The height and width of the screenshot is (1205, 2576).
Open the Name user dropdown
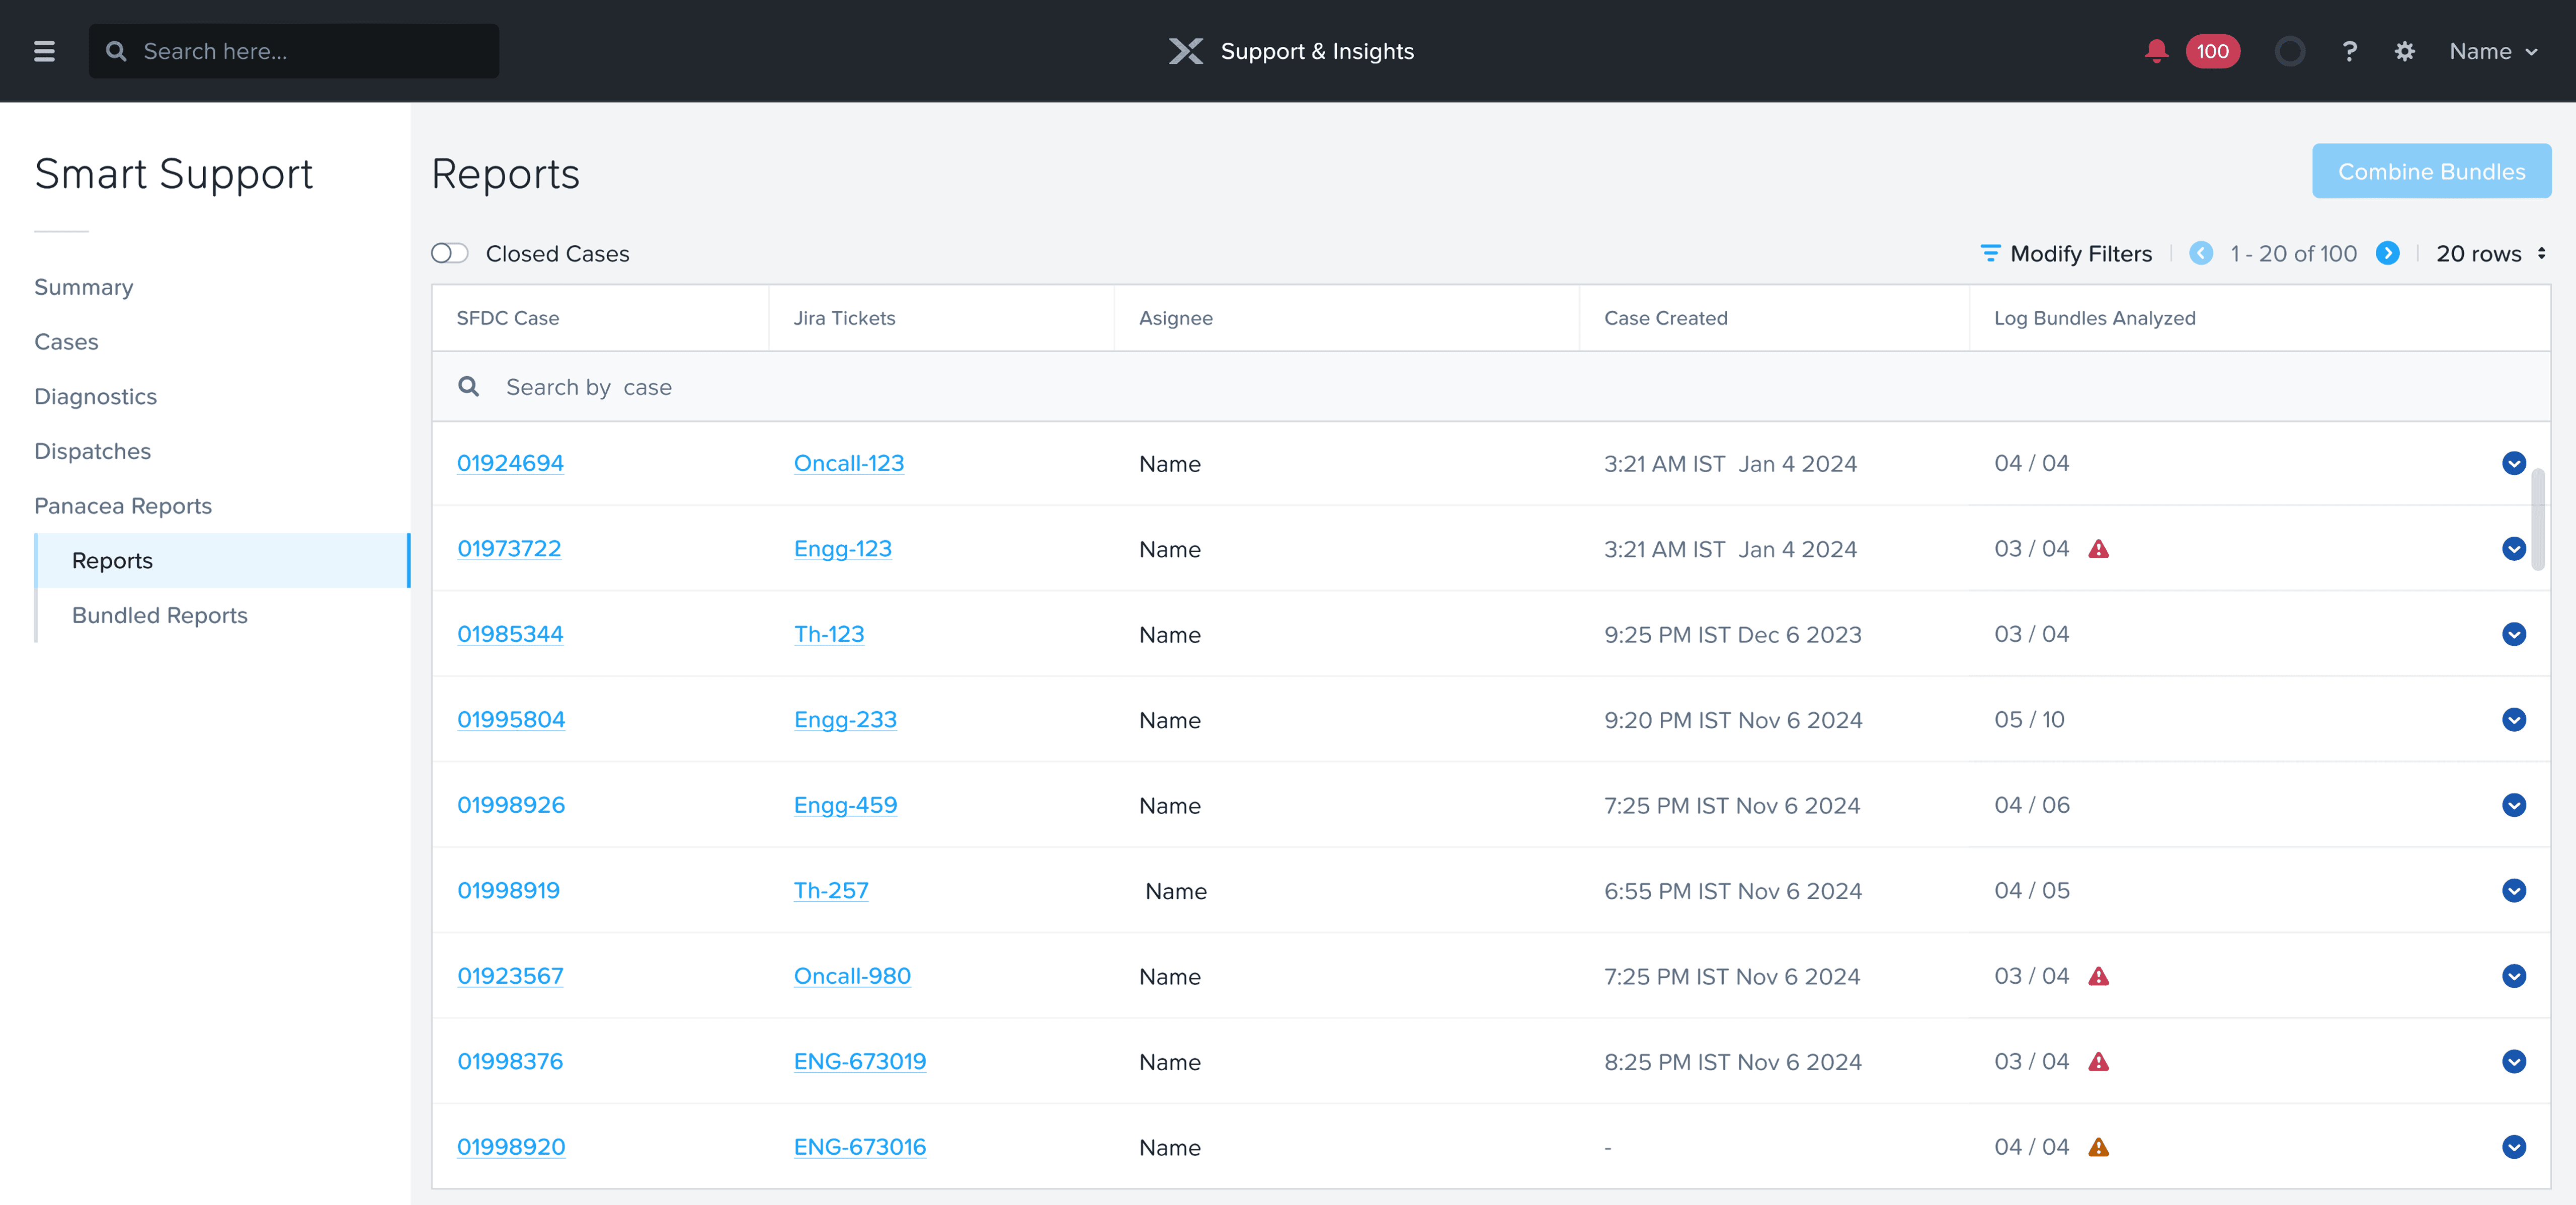(2493, 51)
